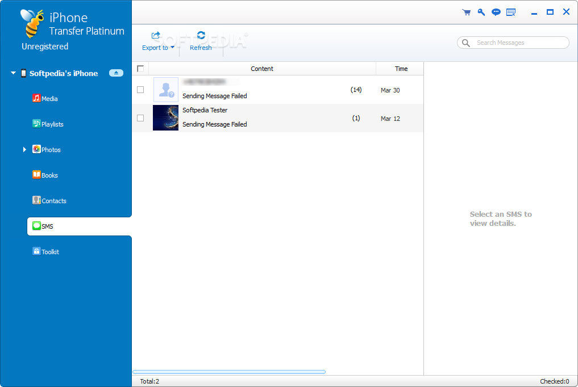This screenshot has height=387, width=578.
Task: Click the Media music note icon
Action: point(36,98)
